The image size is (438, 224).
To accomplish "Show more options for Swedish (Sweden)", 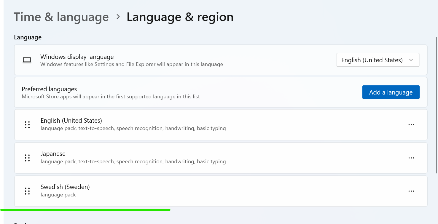I will pos(411,191).
